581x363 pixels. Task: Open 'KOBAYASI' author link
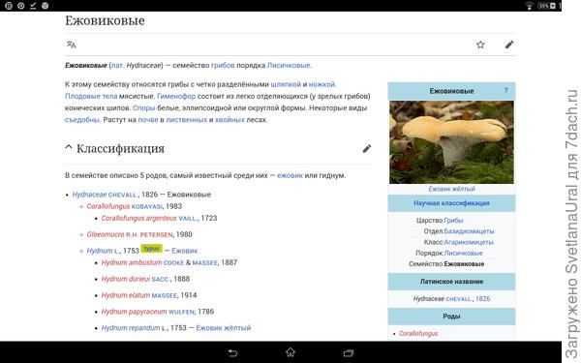point(147,207)
